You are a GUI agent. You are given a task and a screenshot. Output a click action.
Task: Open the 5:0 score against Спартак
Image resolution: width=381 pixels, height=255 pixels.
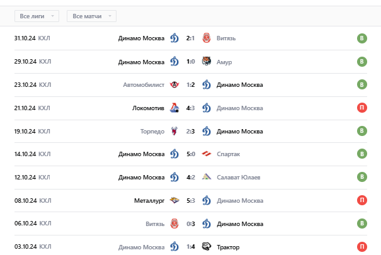[190, 154]
